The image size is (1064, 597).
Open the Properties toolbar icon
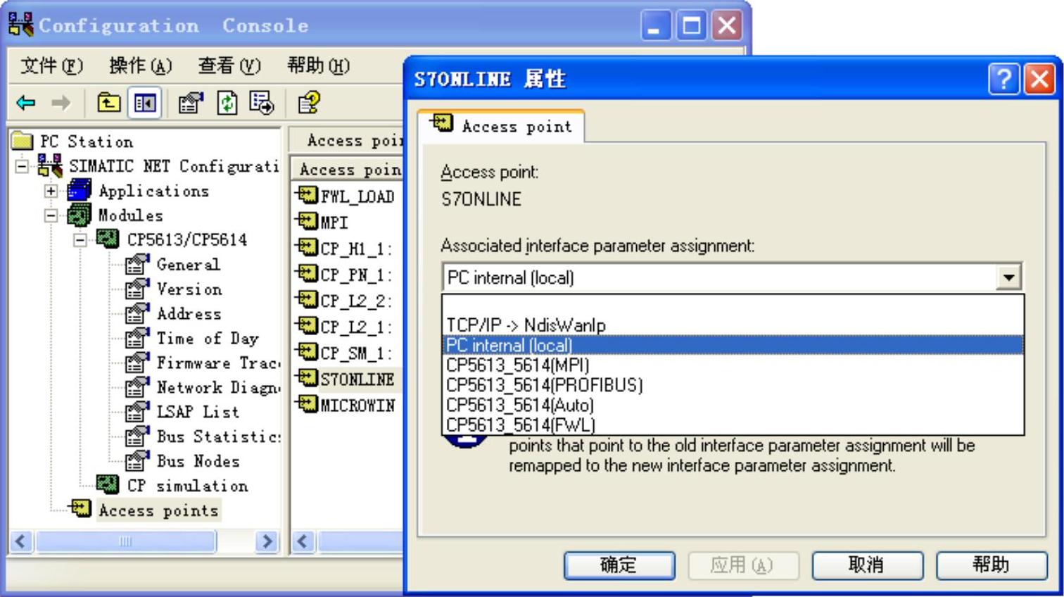pyautogui.click(x=190, y=103)
